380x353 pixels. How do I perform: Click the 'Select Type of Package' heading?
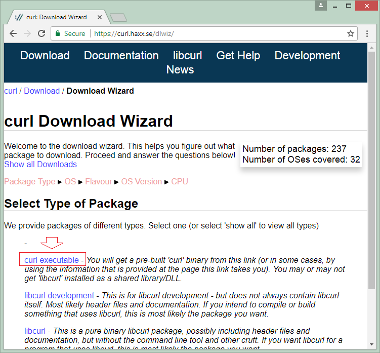(x=71, y=203)
